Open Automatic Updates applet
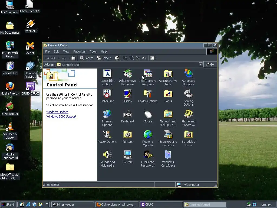Viewport: 277px width, 208px height. click(188, 77)
